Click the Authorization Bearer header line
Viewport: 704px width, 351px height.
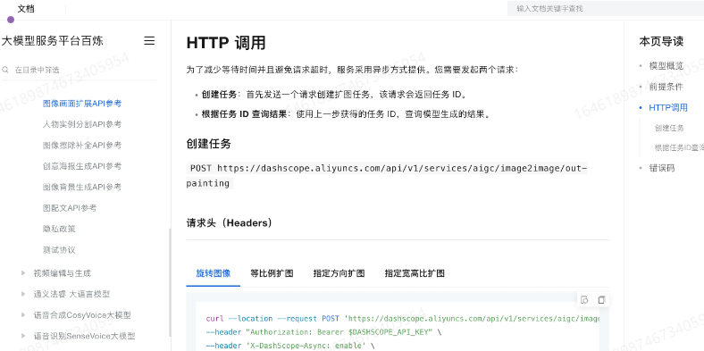[x=323, y=332]
